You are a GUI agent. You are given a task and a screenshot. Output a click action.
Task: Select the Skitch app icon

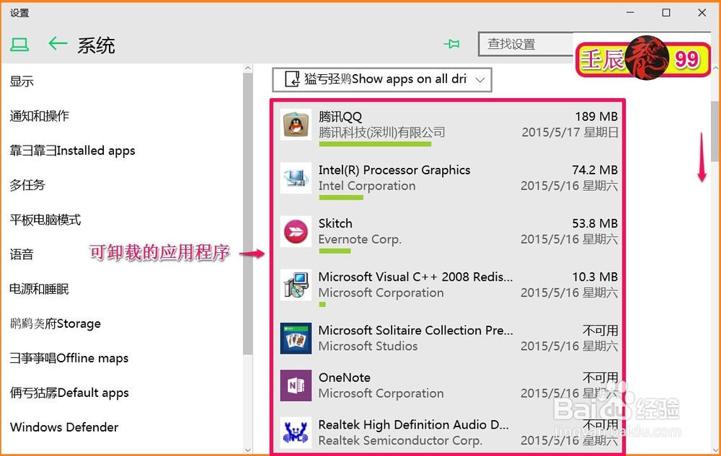point(296,231)
